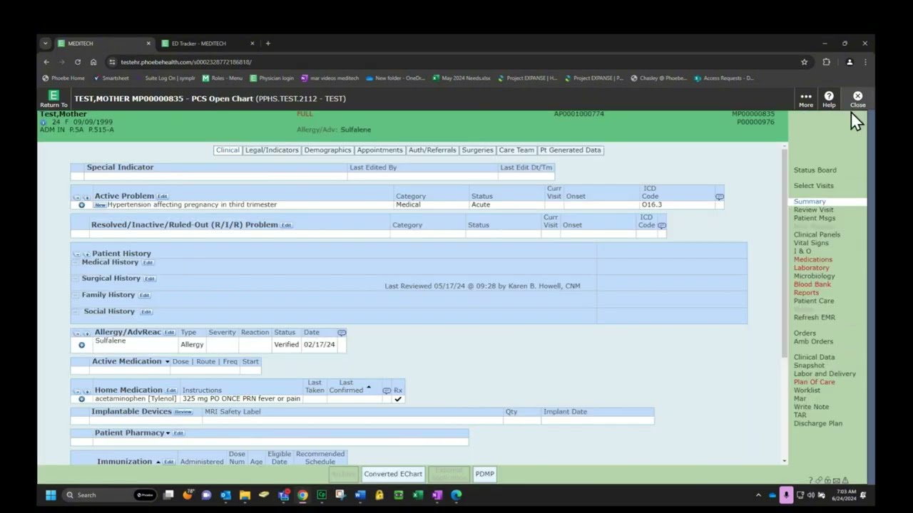Open Outlook from the taskbar
Image resolution: width=913 pixels, height=513 pixels.
click(x=225, y=495)
